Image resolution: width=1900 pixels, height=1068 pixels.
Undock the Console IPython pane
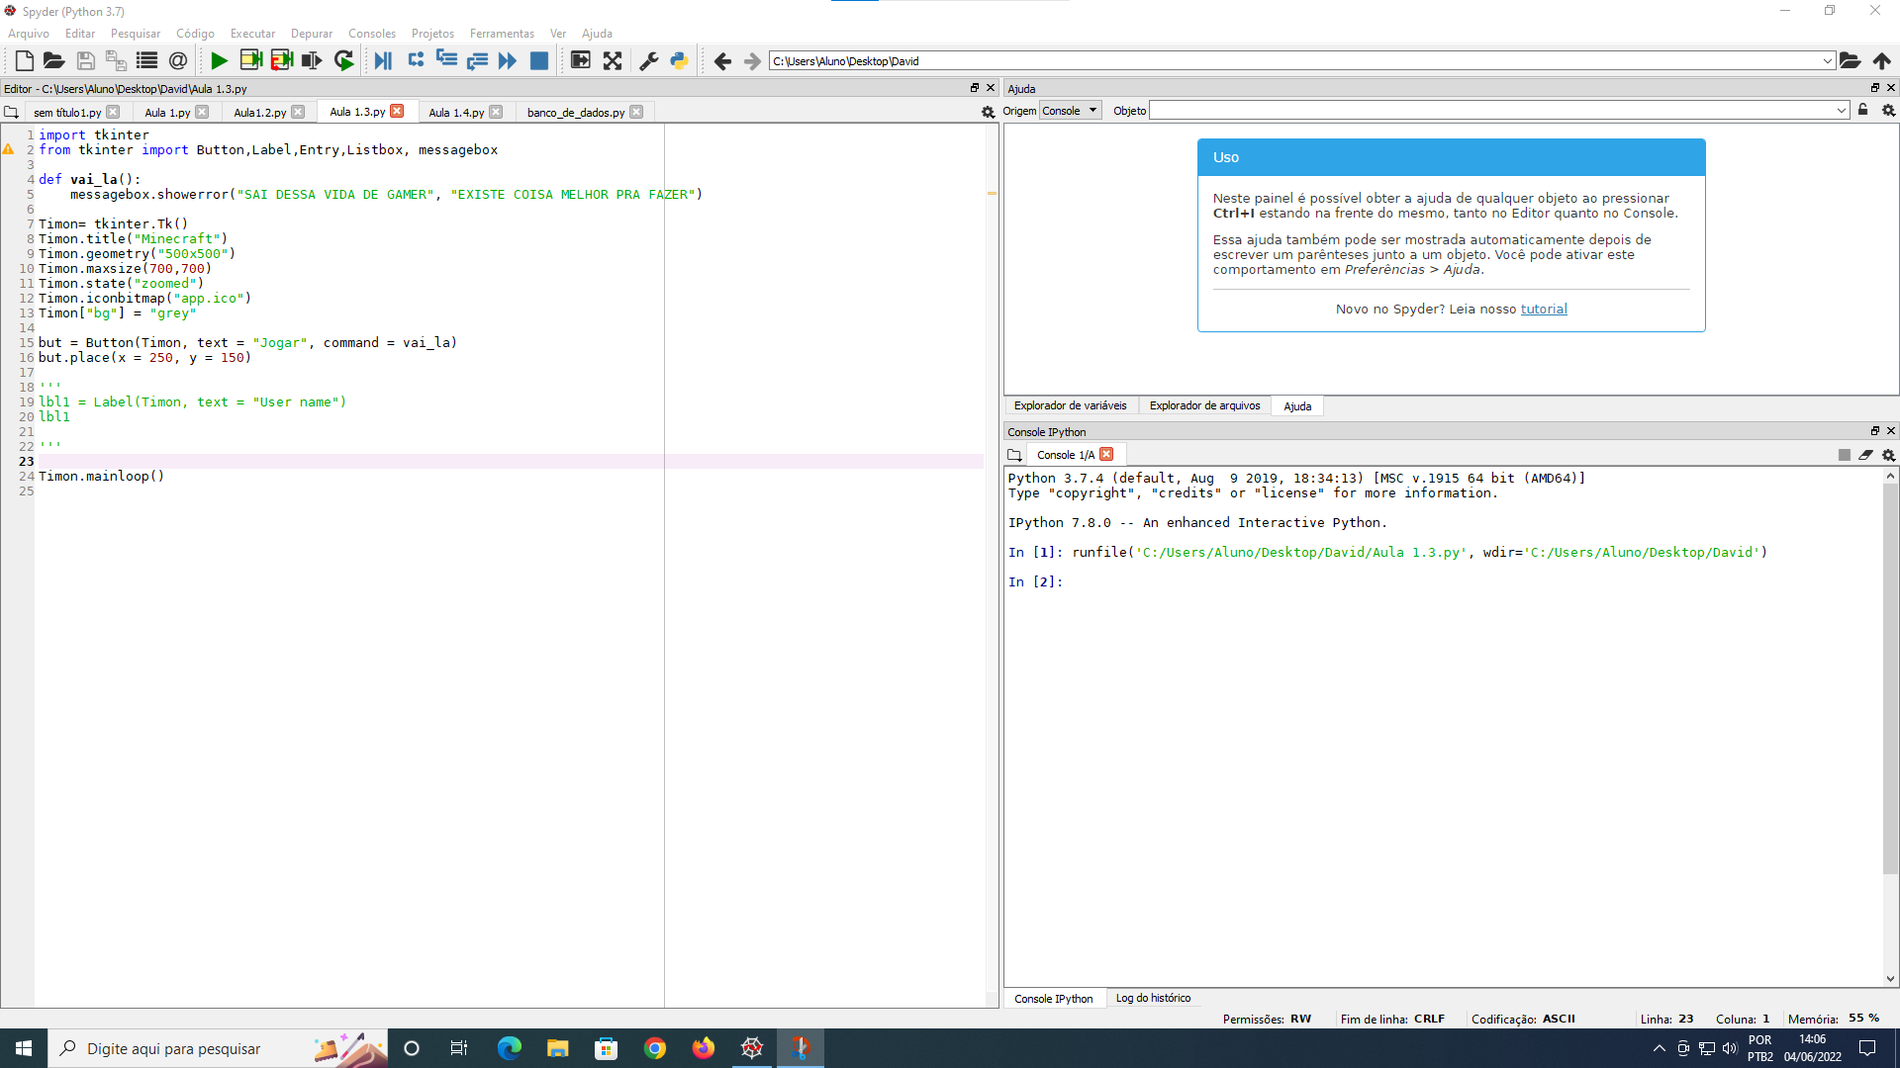point(1874,431)
